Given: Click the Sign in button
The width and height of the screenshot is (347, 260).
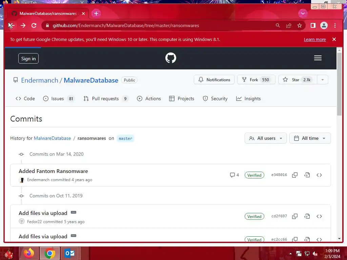Looking at the screenshot, I should (x=28, y=58).
